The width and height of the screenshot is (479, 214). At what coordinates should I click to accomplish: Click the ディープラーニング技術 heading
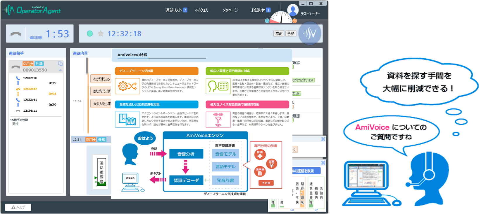point(157,71)
